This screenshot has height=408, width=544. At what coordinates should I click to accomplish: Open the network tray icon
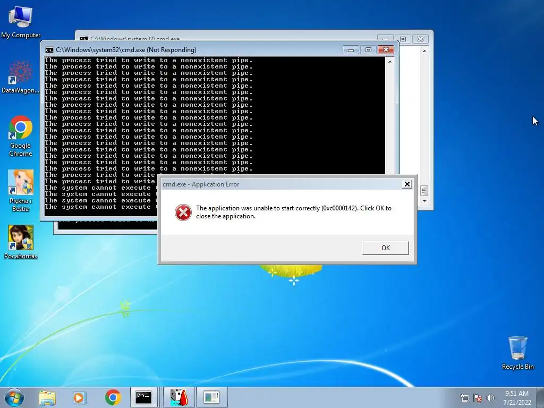point(464,398)
